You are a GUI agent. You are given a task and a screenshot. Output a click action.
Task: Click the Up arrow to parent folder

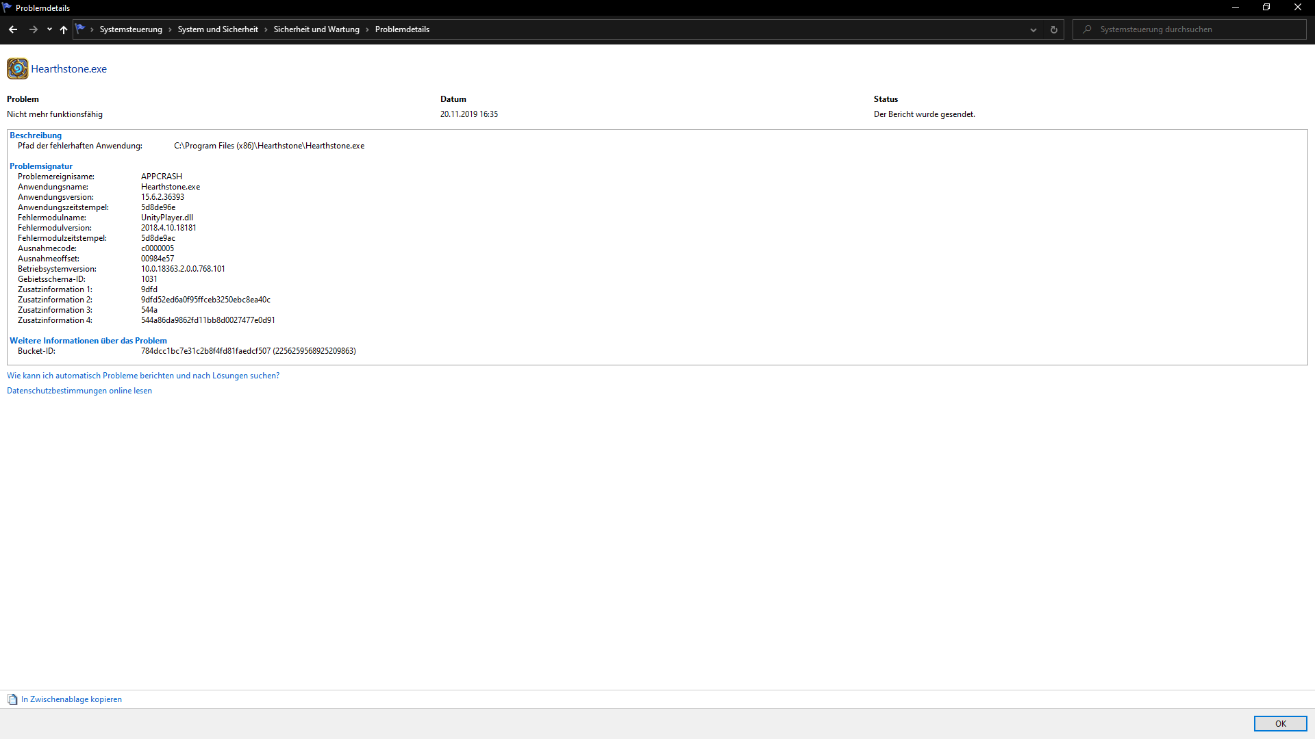click(64, 29)
